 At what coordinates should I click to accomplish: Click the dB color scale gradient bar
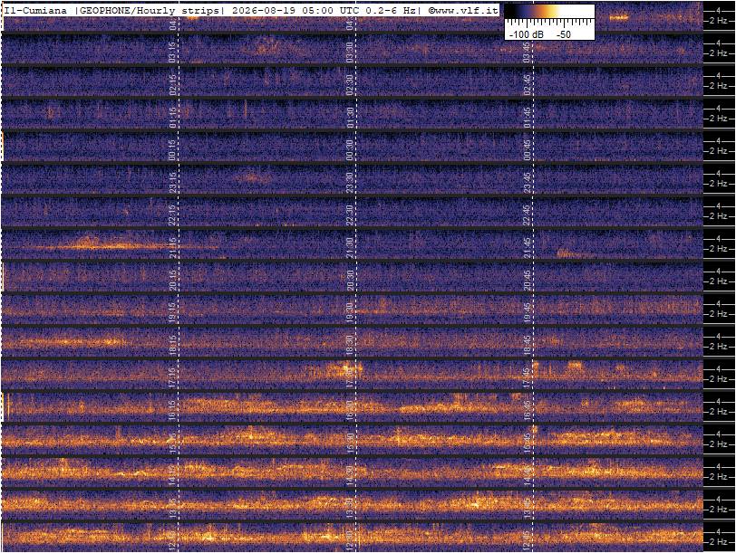[549, 12]
